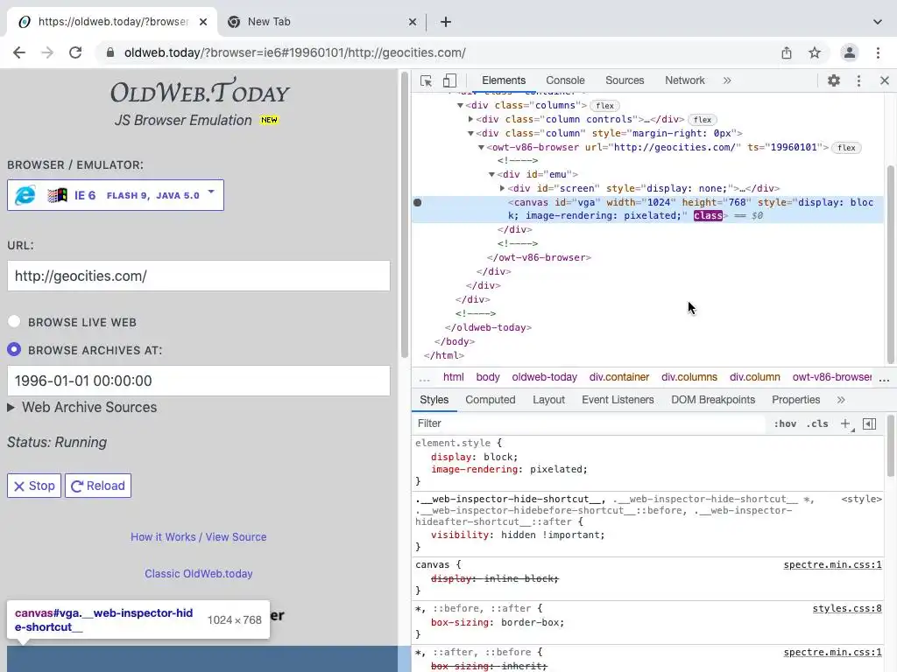Open spectre.min.css:1 link beside canvas rule
Viewport: 897px width, 672px height.
click(832, 564)
